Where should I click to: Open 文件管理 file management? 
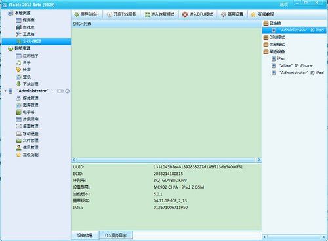(27, 140)
